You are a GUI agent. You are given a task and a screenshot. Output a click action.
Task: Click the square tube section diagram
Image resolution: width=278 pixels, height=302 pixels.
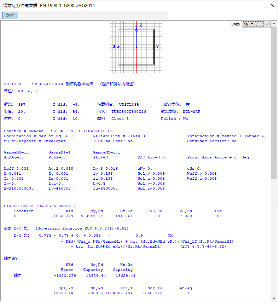(x=136, y=47)
